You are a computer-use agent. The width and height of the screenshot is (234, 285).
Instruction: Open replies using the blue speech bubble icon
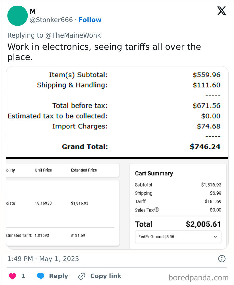pyautogui.click(x=41, y=276)
